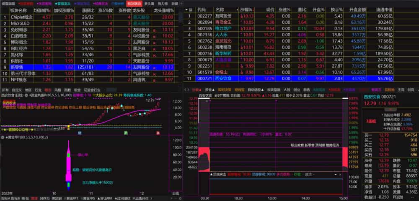Toggle the 穿山甲R indicator template
Screen dimensions: 419x201
click(105, 198)
